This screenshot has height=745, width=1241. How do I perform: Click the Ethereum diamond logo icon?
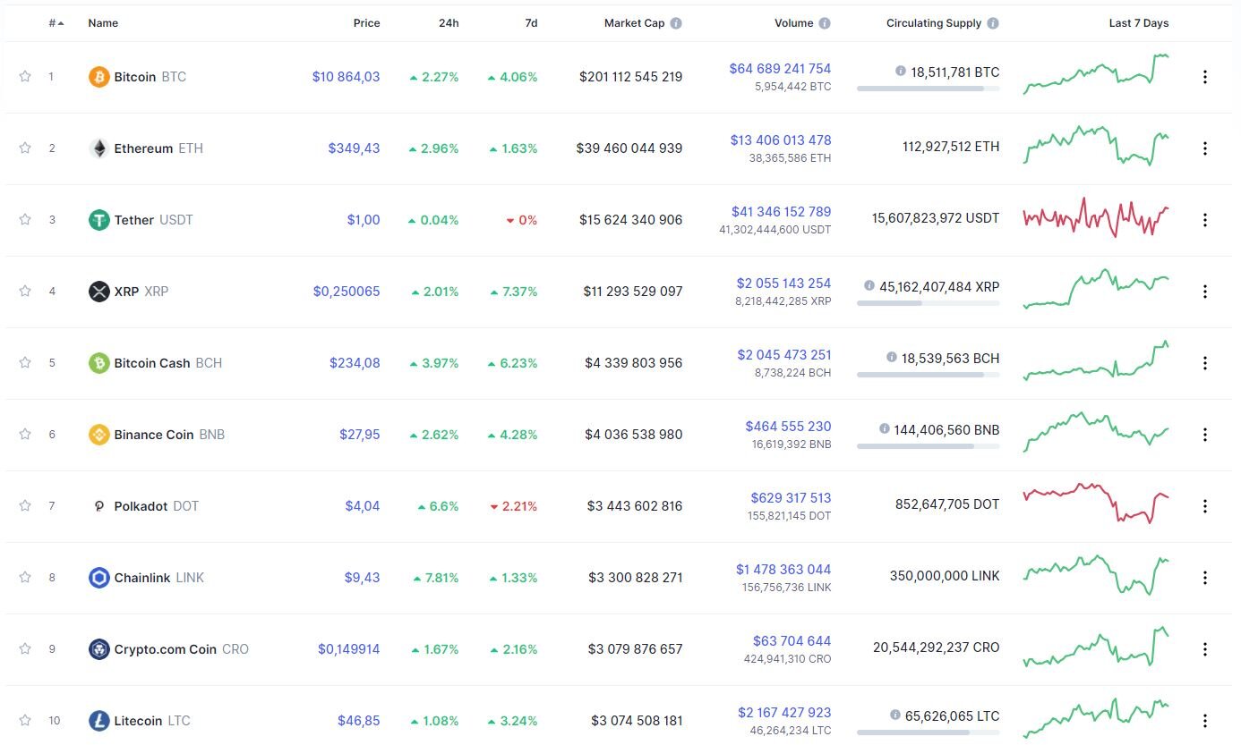pyautogui.click(x=98, y=148)
